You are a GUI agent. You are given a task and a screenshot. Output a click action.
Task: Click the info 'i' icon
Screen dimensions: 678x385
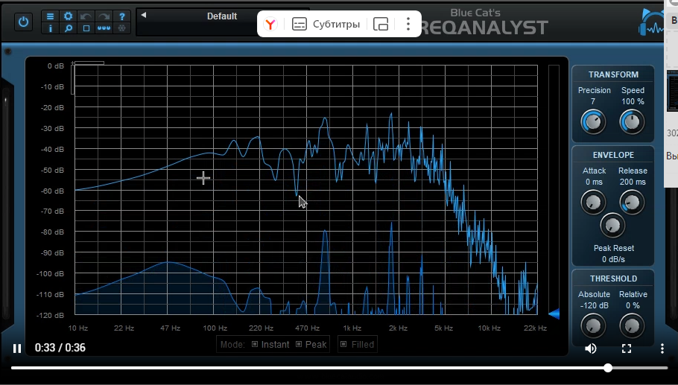[x=50, y=28]
